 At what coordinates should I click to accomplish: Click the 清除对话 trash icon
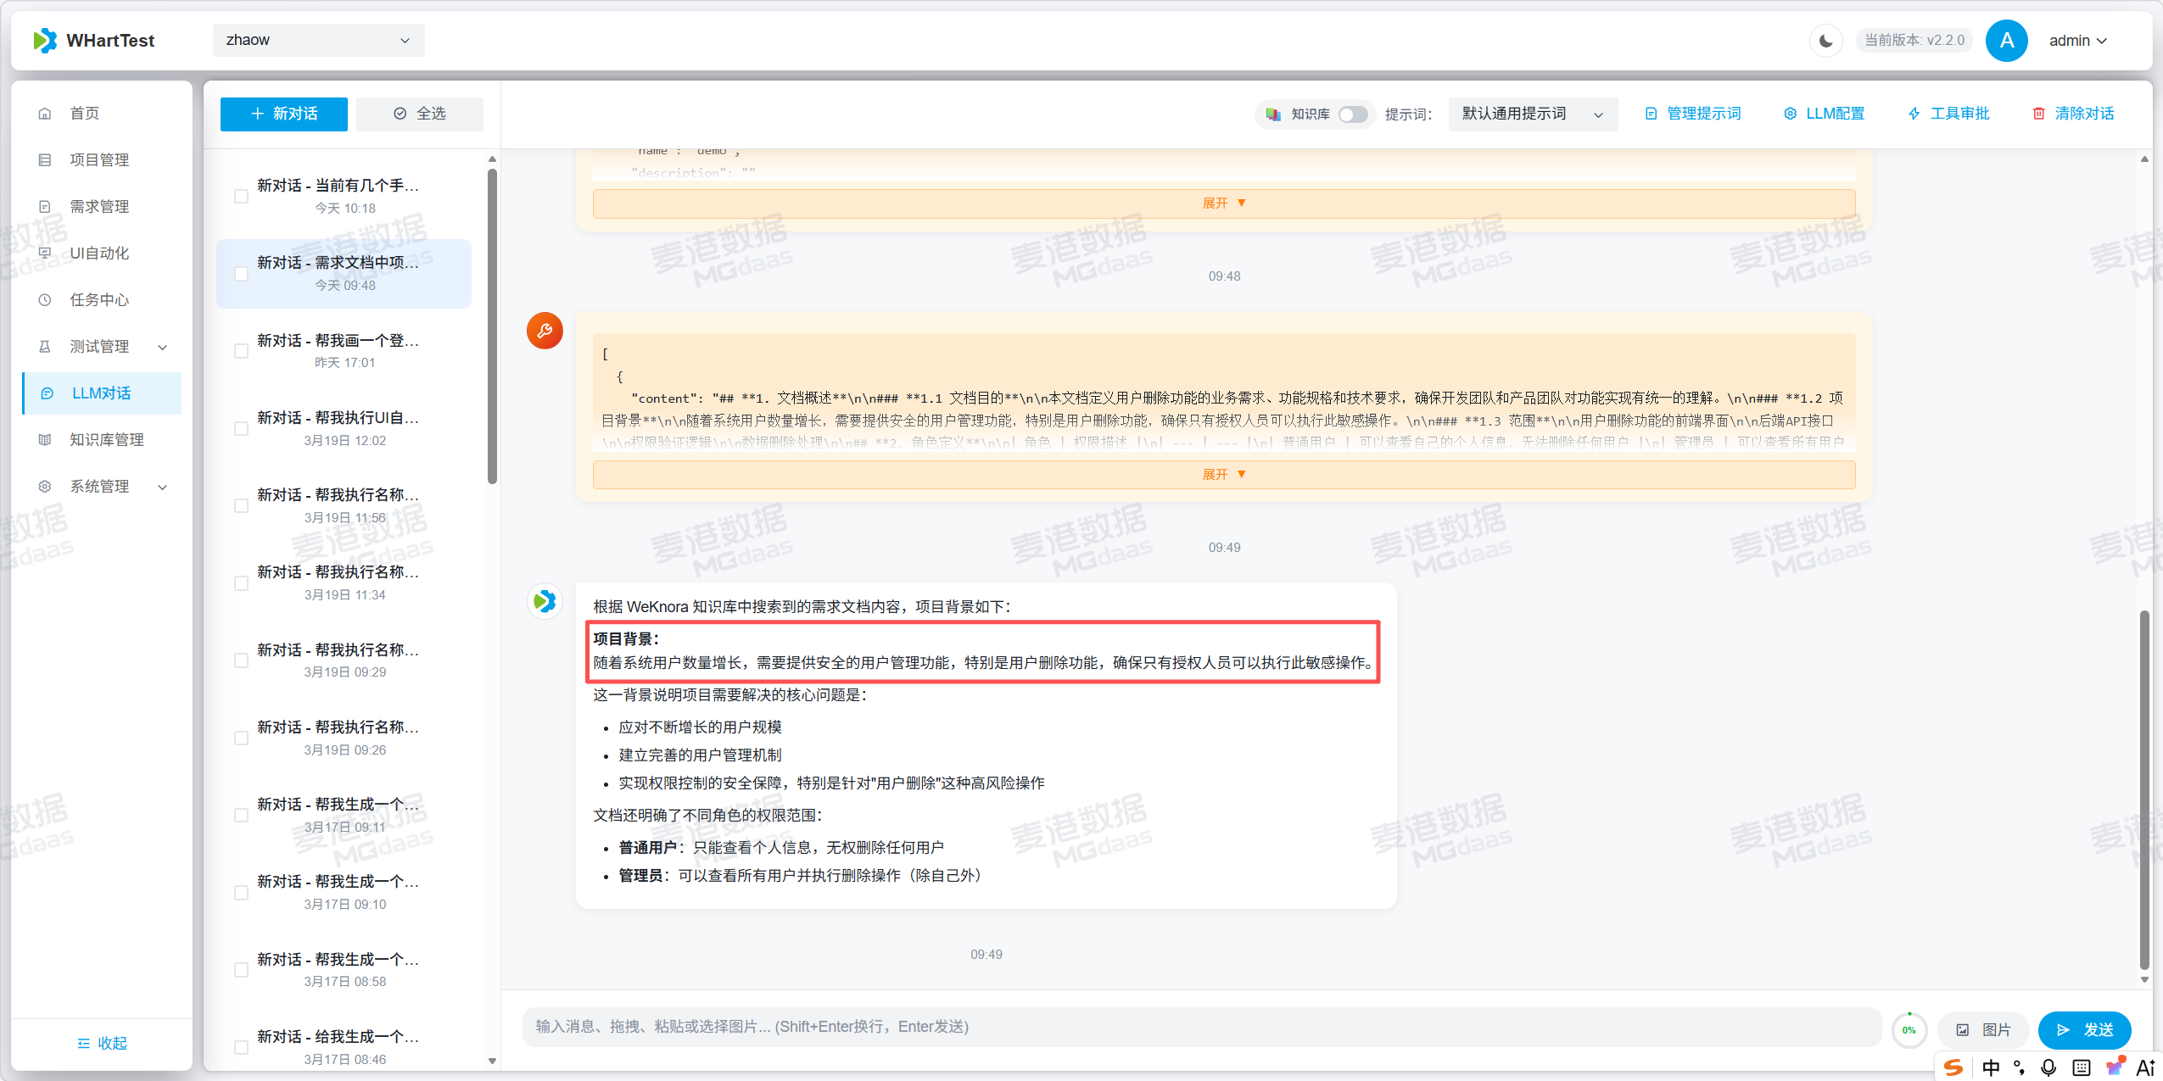[x=2038, y=114]
